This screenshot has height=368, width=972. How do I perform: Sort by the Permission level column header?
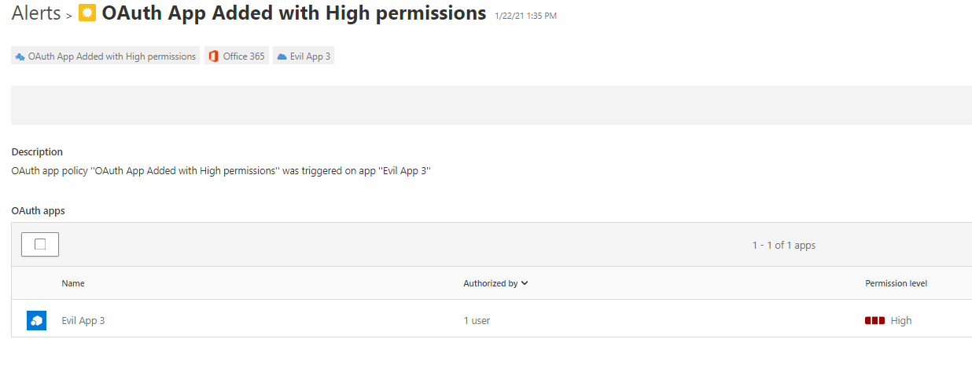coord(896,283)
